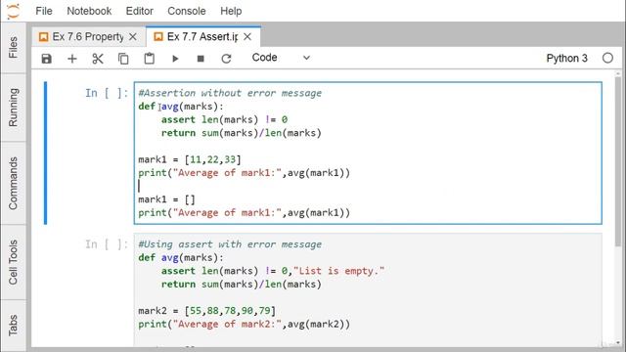
Task: Copy the selected cell using the toolbar icon
Action: point(123,59)
